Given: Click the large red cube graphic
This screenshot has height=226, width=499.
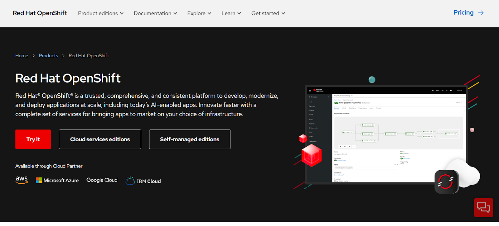Looking at the screenshot, I should point(312,156).
